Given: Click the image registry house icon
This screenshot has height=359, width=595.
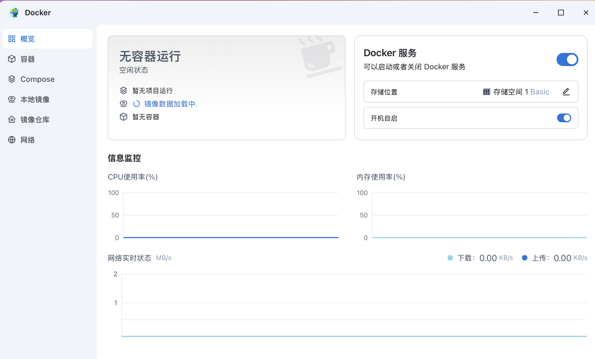Looking at the screenshot, I should coord(12,119).
